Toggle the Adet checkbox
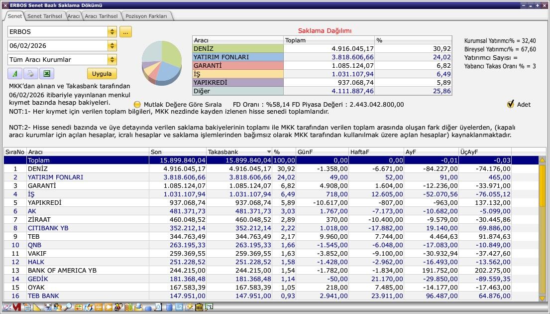 [x=510, y=104]
